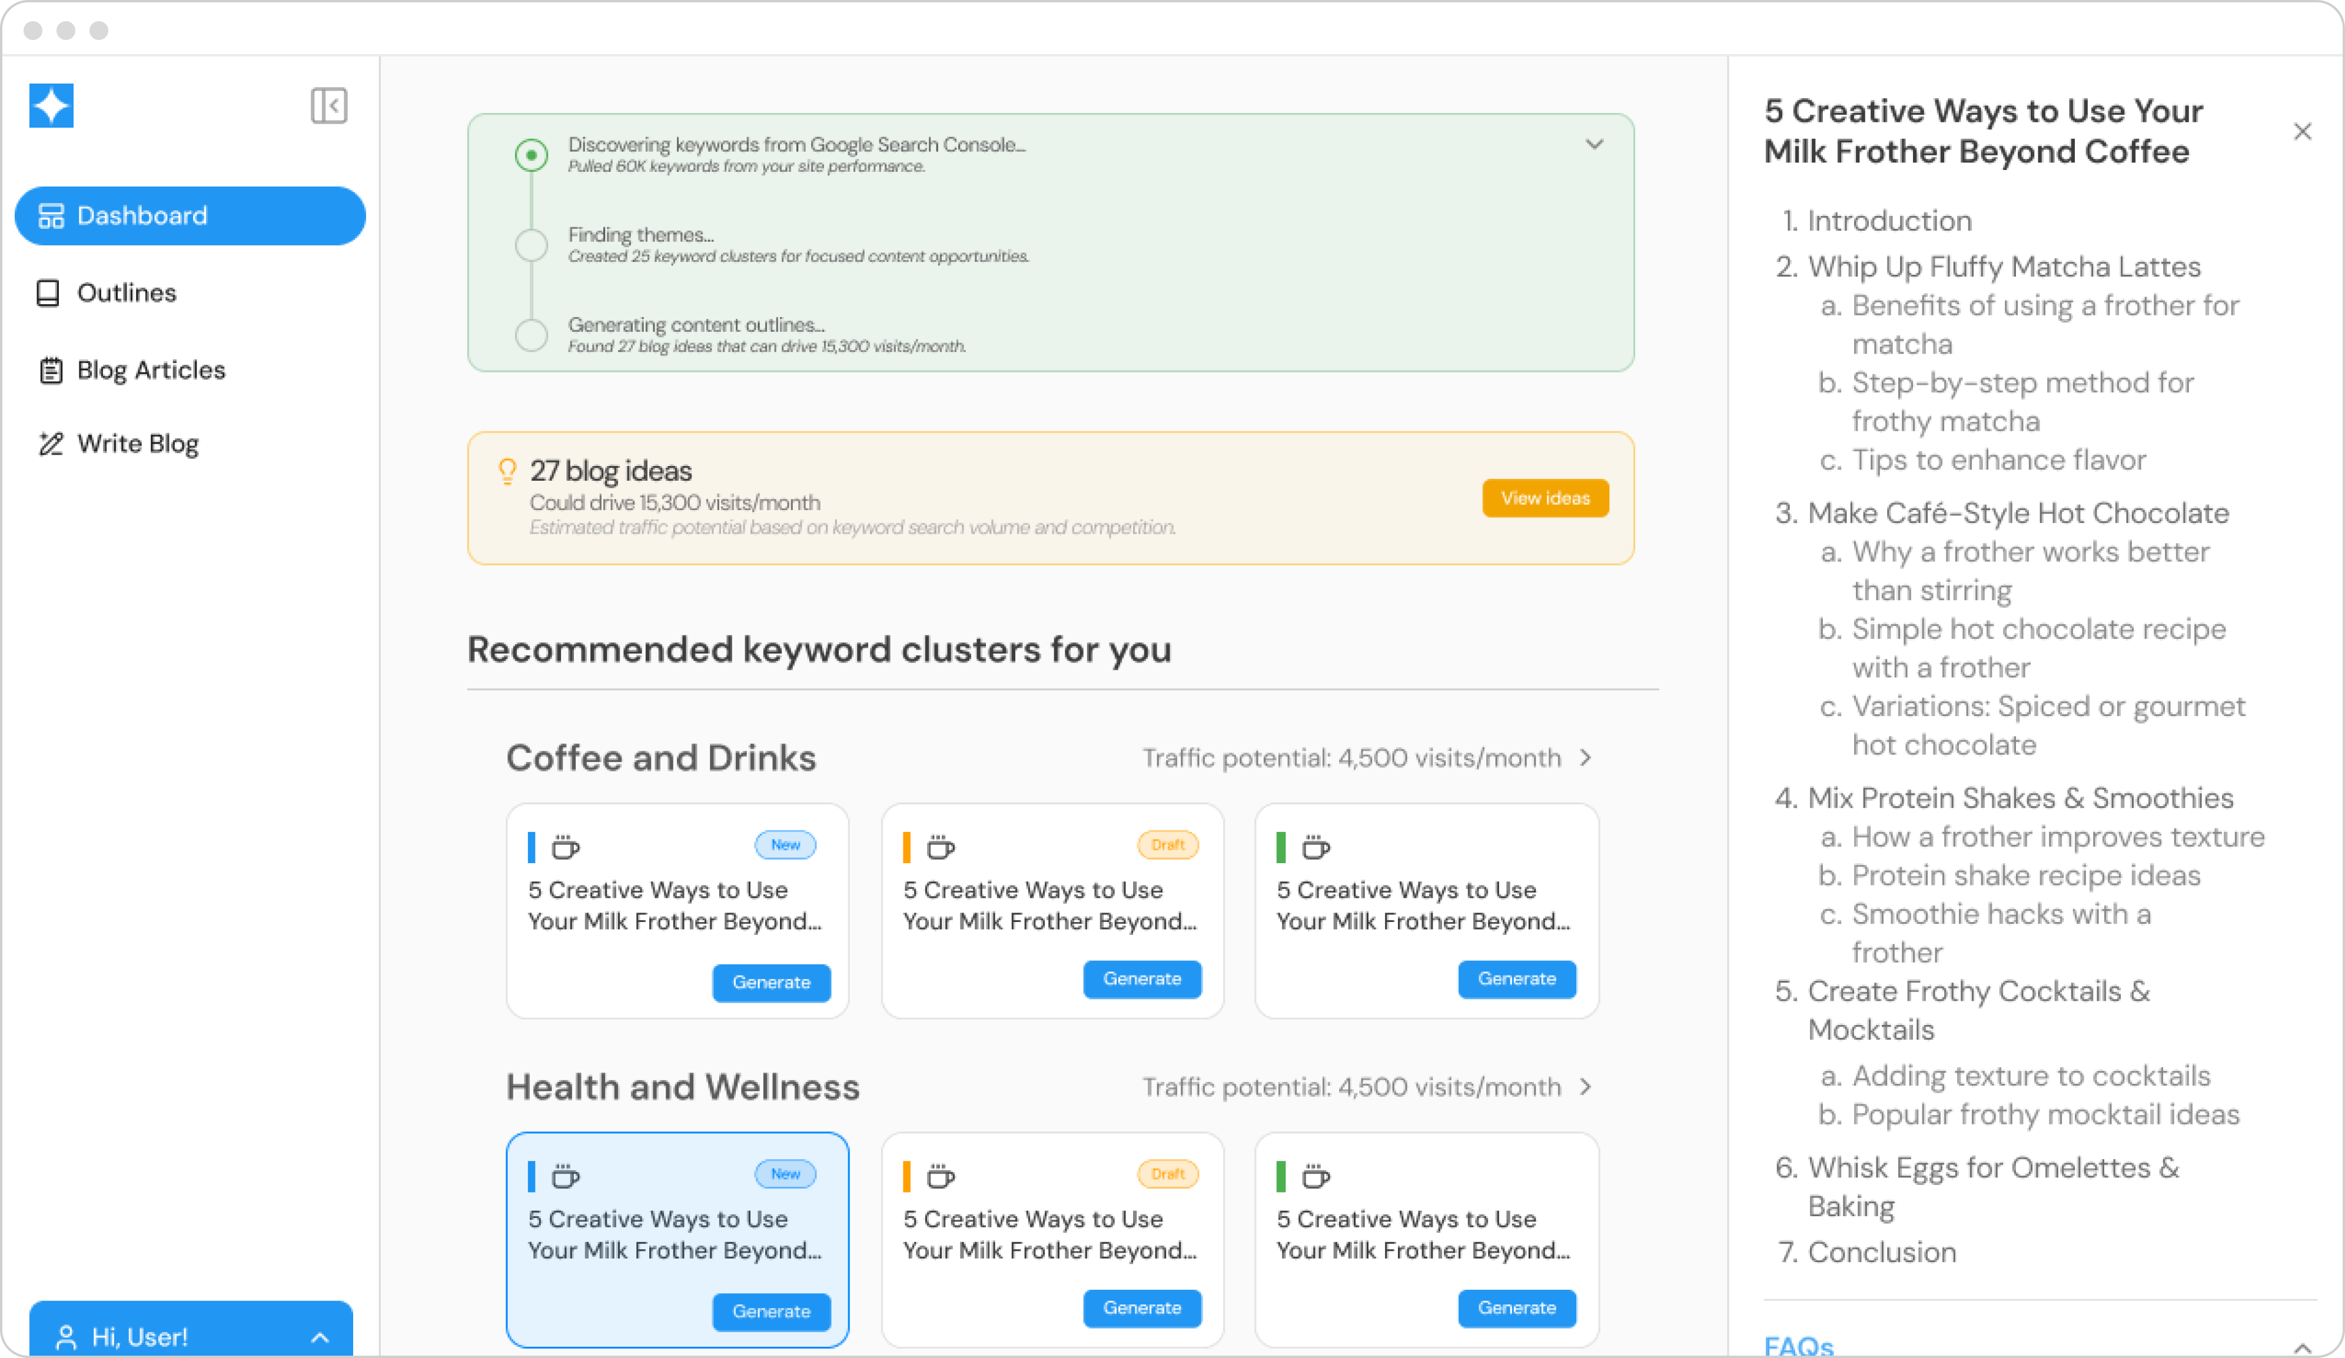Select the green Discovering keywords step circle
This screenshot has height=1358, width=2345.
(x=532, y=155)
